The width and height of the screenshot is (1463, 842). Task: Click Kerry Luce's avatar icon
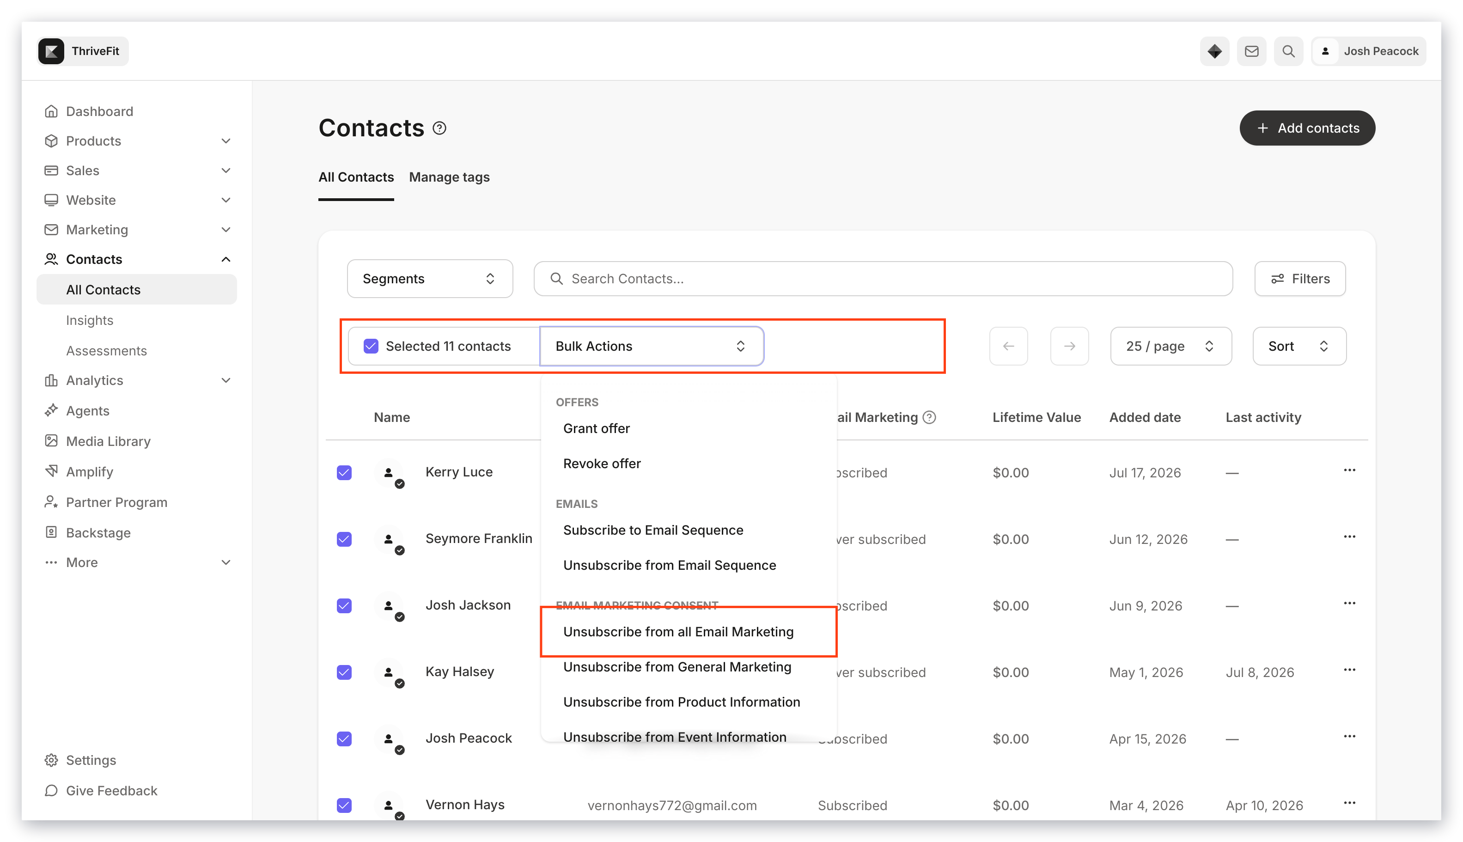389,472
